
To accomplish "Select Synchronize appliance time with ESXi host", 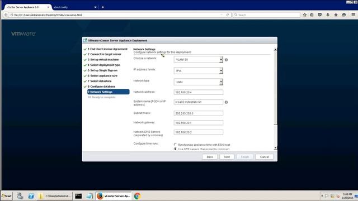I will coord(175,145).
